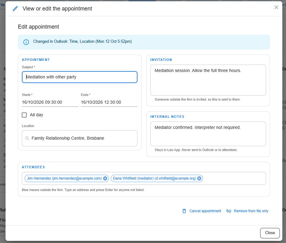Click the pencil edit icon in the dialog header

point(15,9)
